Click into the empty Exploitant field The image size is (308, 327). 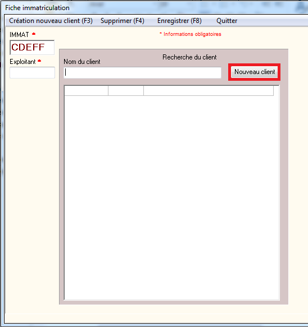click(32, 72)
